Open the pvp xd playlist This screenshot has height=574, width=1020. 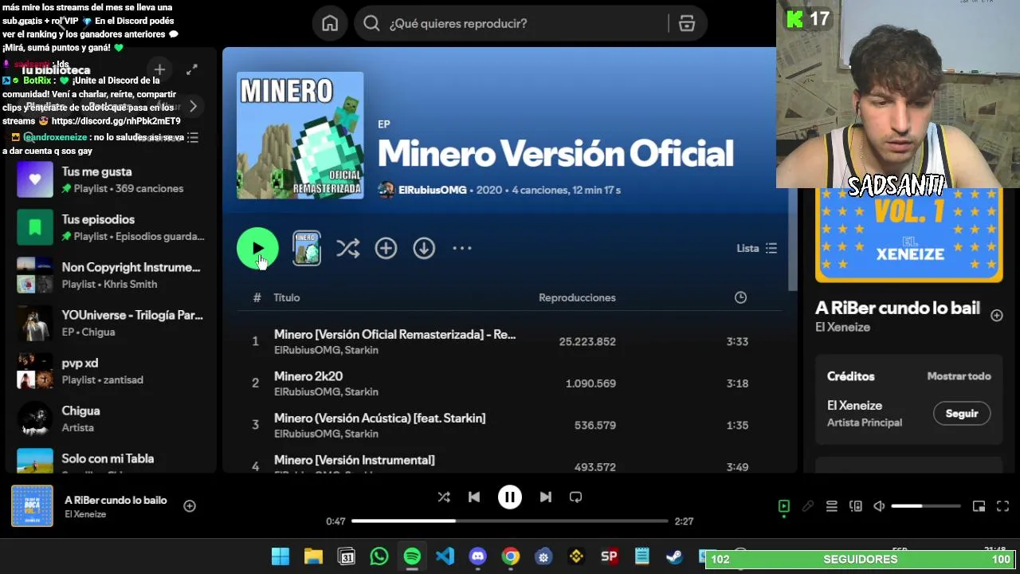coord(112,371)
